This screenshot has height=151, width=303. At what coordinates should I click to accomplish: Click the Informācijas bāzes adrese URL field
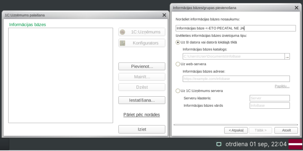pyautogui.click(x=236, y=79)
